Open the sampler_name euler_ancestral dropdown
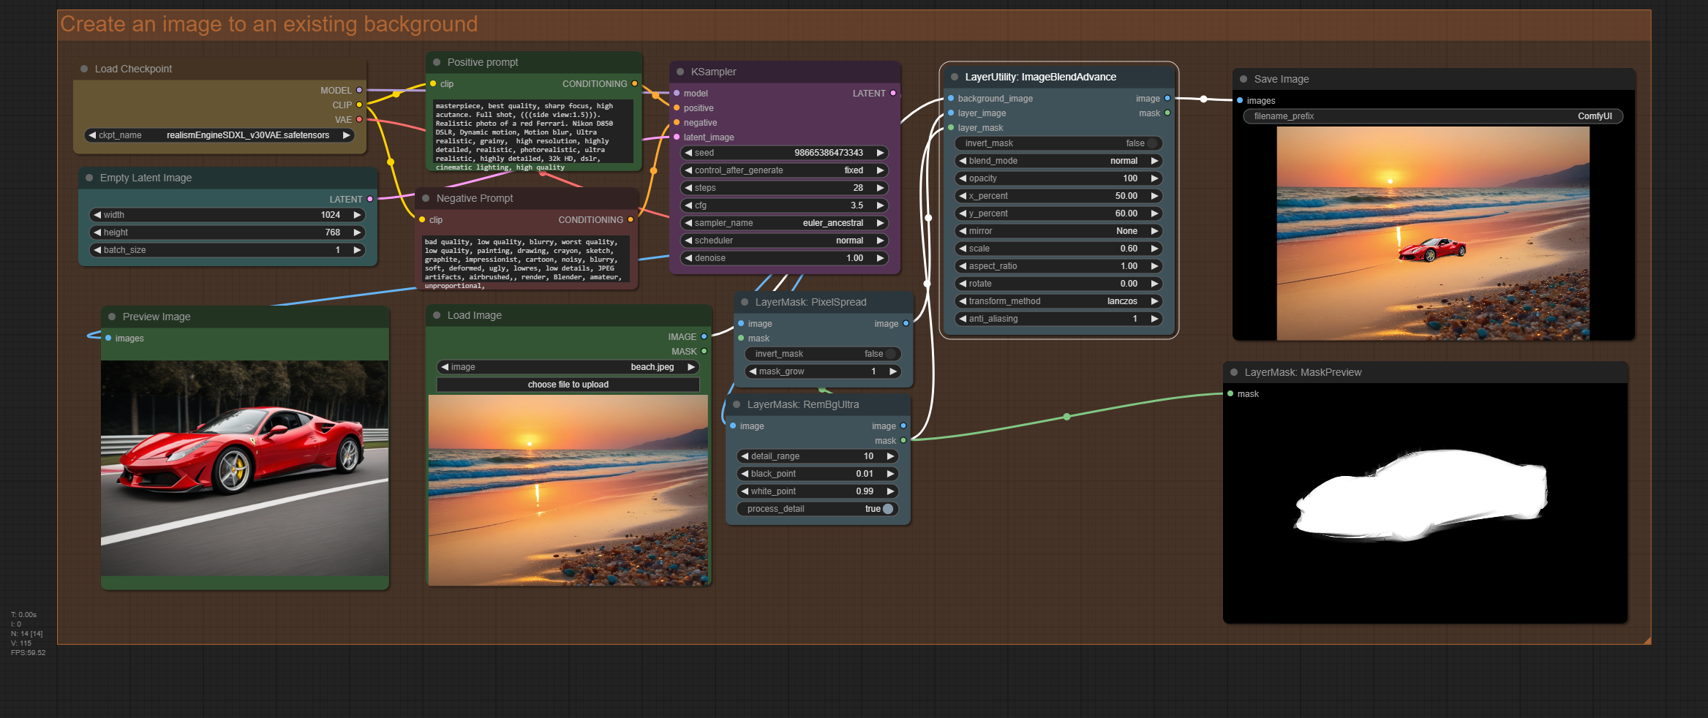Image resolution: width=1708 pixels, height=718 pixels. (784, 223)
